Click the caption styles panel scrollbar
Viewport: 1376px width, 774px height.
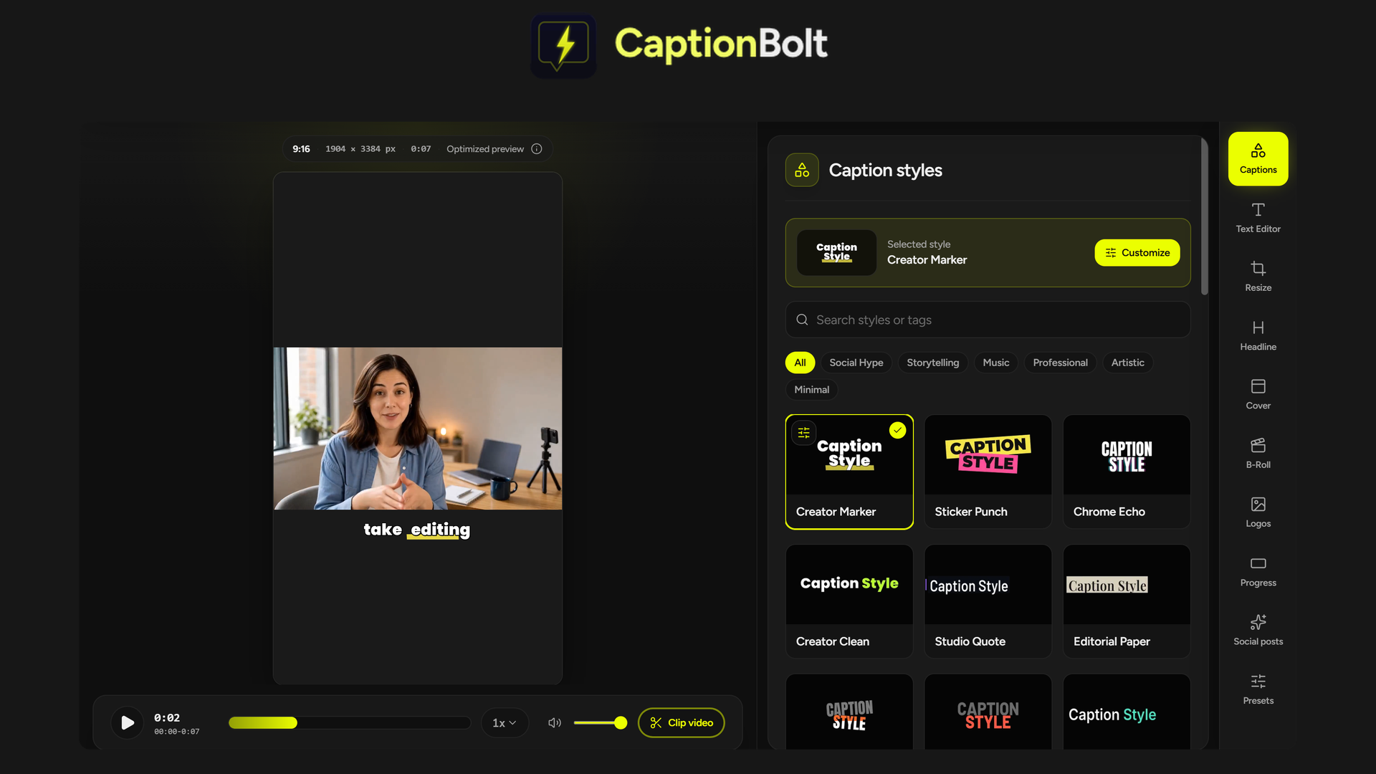point(1205,216)
